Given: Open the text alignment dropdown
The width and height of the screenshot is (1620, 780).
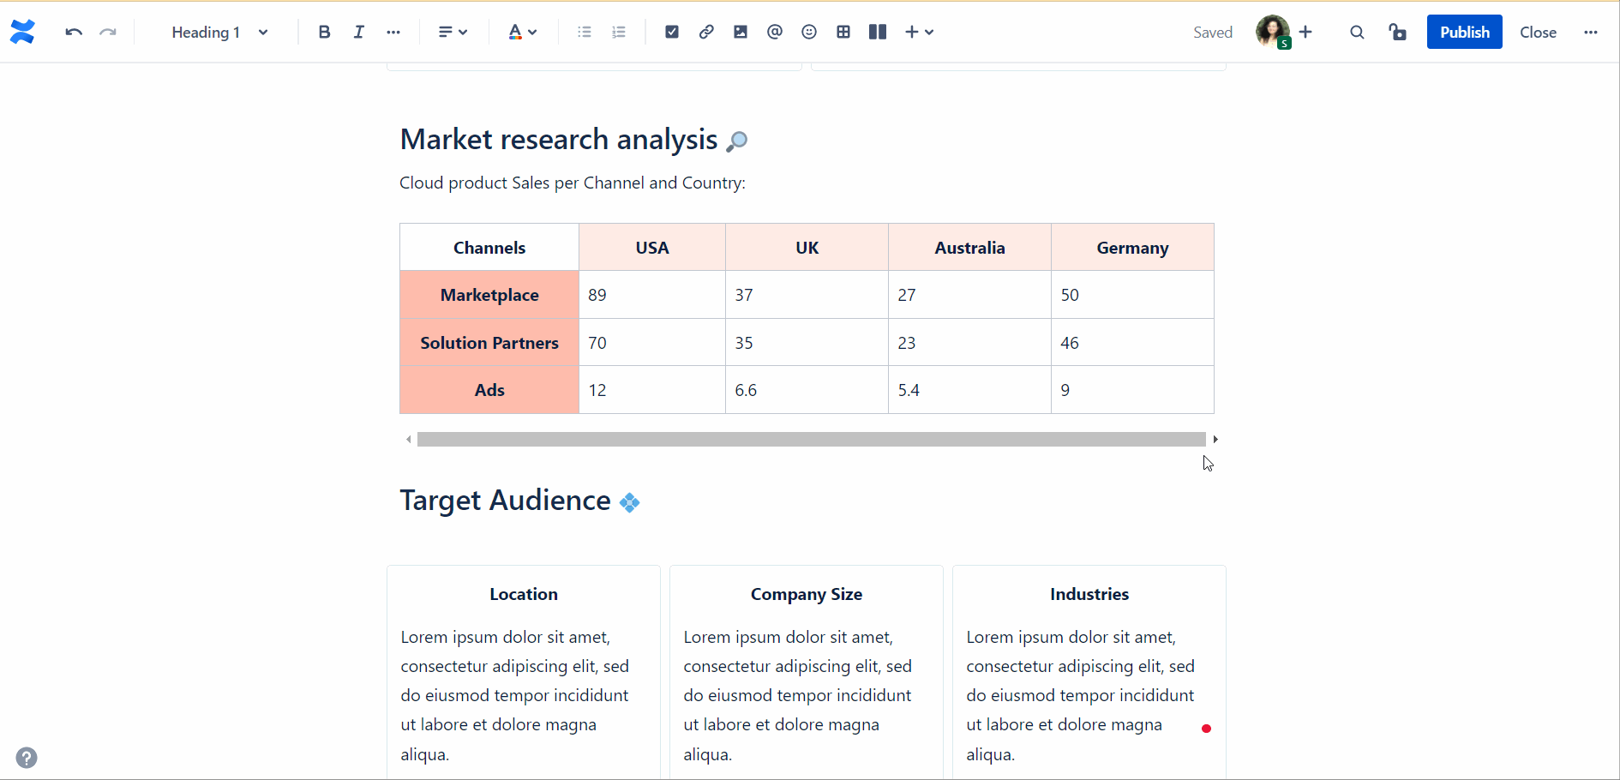Looking at the screenshot, I should point(453,33).
